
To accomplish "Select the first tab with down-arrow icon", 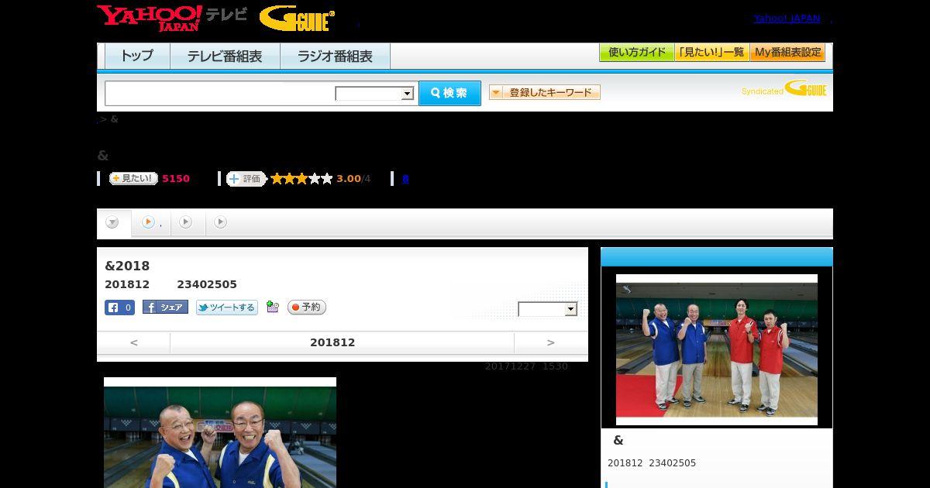I will click(113, 222).
